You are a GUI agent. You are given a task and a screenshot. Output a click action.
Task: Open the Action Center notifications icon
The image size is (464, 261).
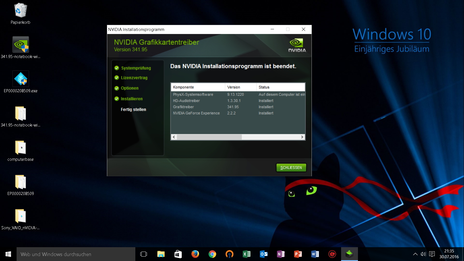click(x=432, y=254)
